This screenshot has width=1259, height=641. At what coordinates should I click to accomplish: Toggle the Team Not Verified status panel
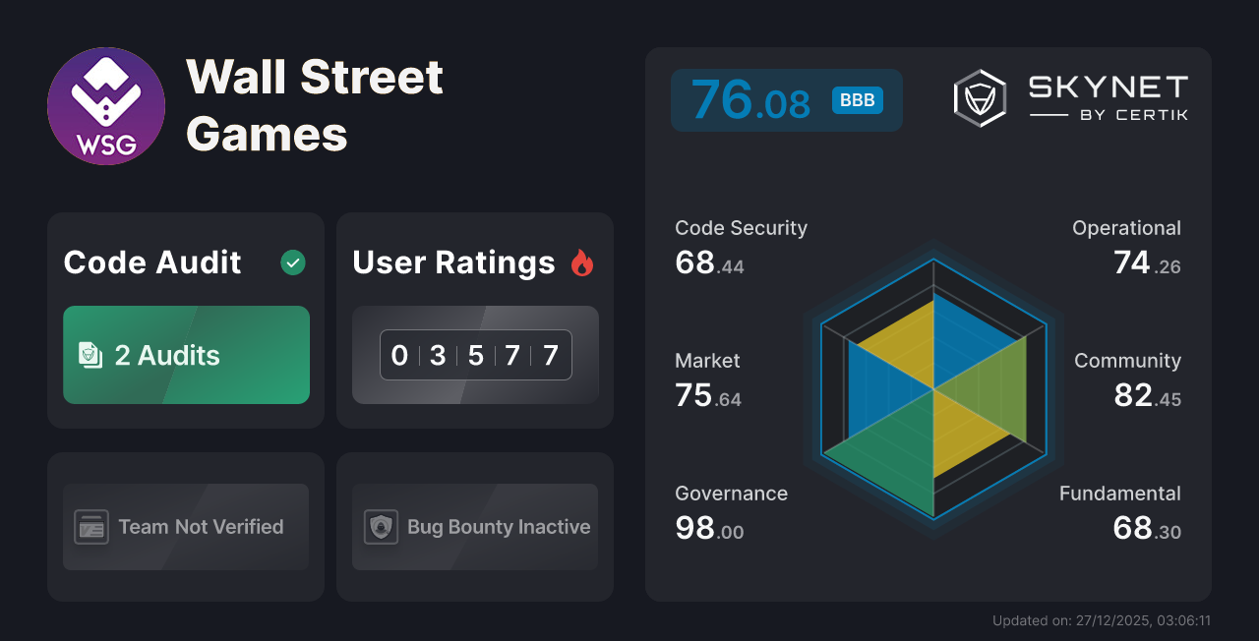(186, 527)
